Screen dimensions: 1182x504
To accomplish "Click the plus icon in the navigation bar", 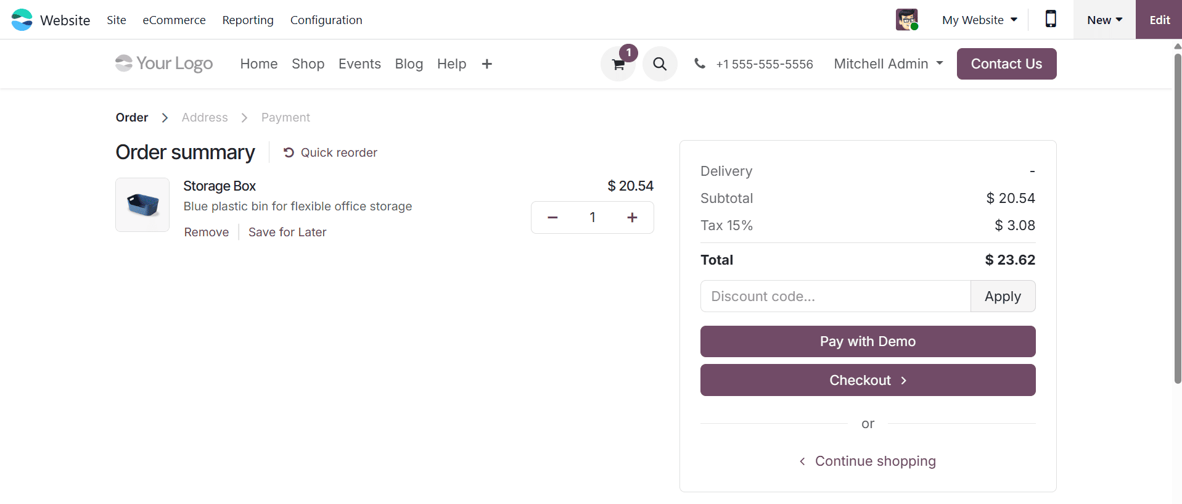I will [x=486, y=64].
